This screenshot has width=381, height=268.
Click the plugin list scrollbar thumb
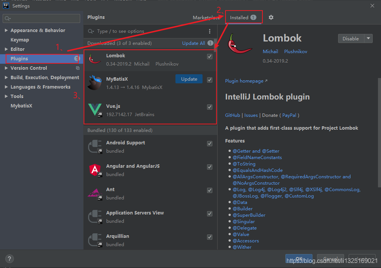[x=215, y=45]
